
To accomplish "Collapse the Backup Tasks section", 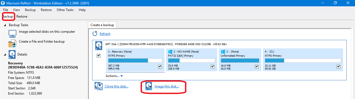I will (x=4, y=25).
